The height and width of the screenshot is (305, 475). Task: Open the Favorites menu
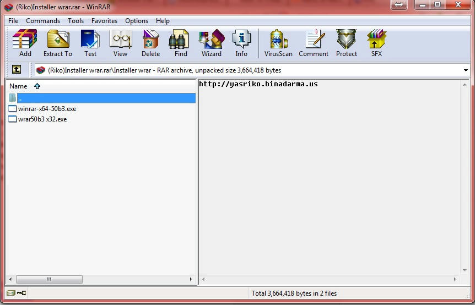pyautogui.click(x=104, y=21)
